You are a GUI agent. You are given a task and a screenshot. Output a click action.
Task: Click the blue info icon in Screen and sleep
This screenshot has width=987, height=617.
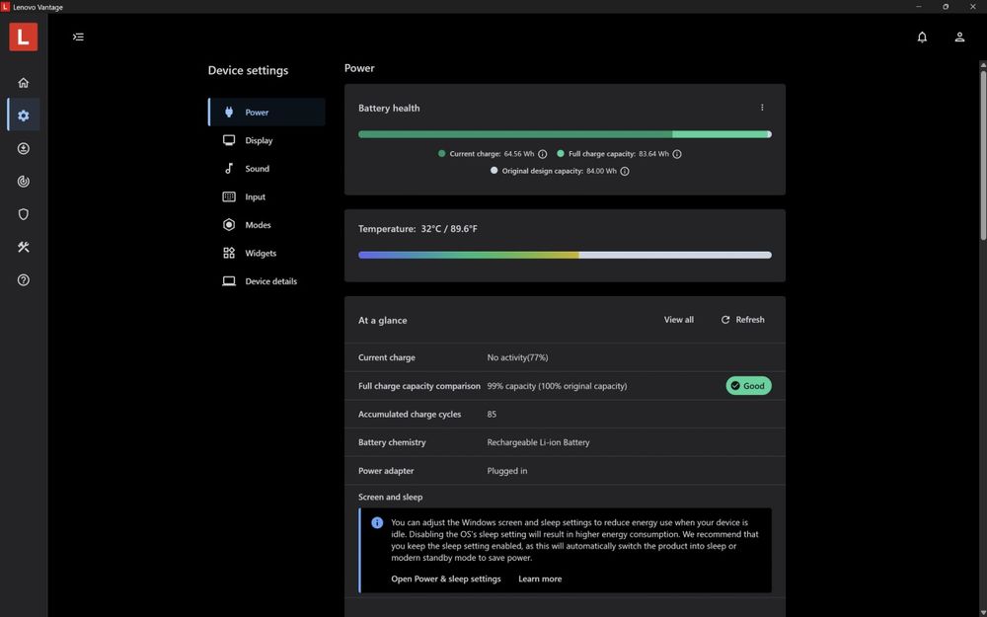point(377,522)
